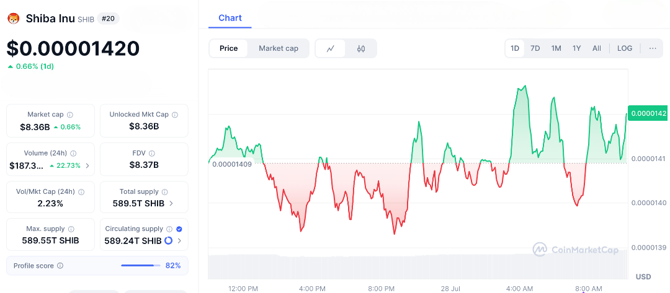Set chart range to 7D

click(535, 48)
